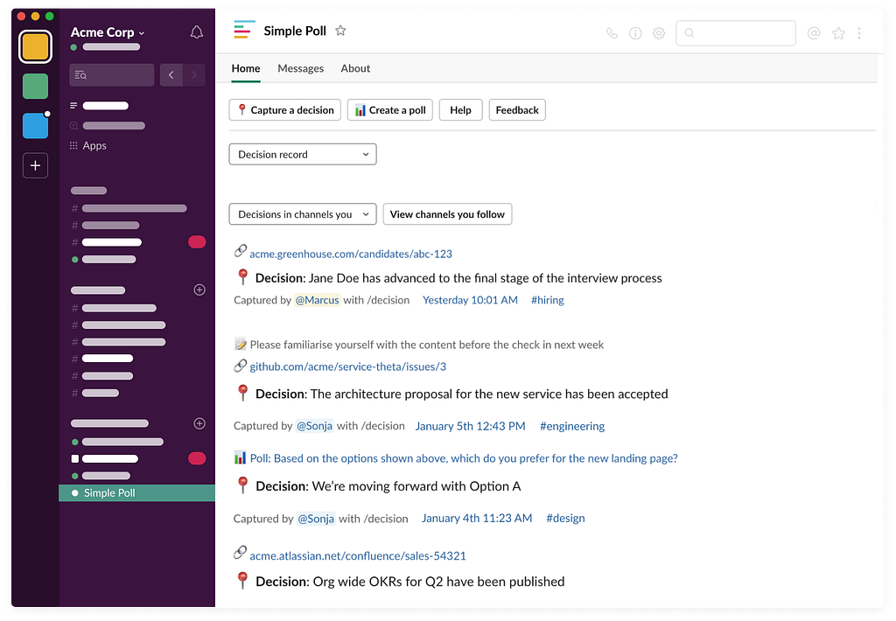896x621 pixels.
Task: Click the link icon beside the github URL
Action: point(240,366)
